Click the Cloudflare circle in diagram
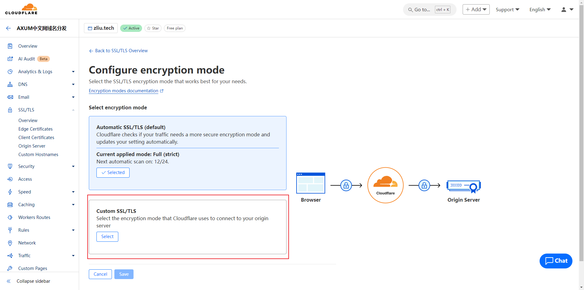Image resolution: width=584 pixels, height=290 pixels. click(385, 185)
